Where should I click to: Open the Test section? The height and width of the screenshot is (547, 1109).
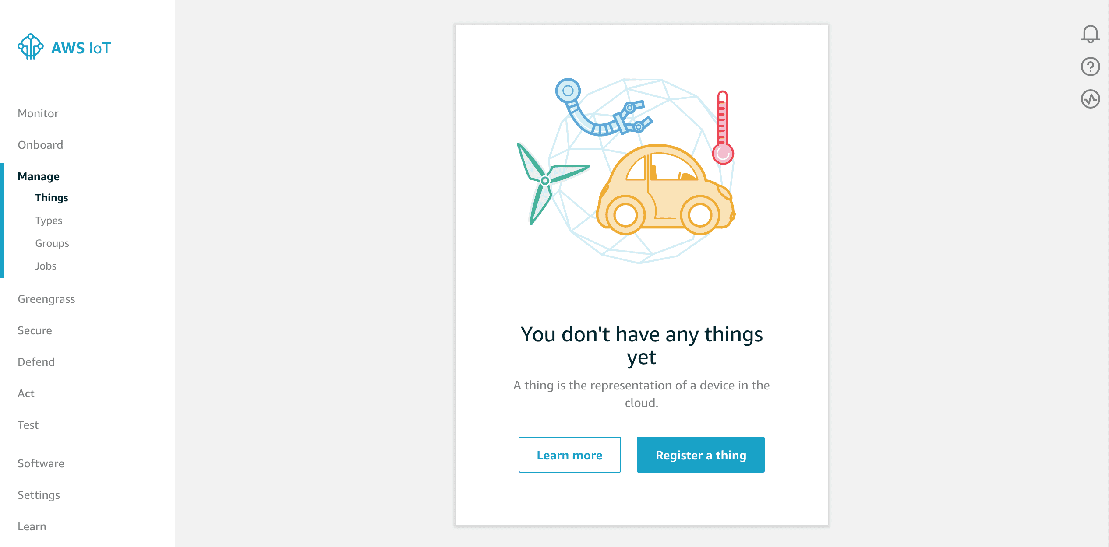click(x=28, y=425)
